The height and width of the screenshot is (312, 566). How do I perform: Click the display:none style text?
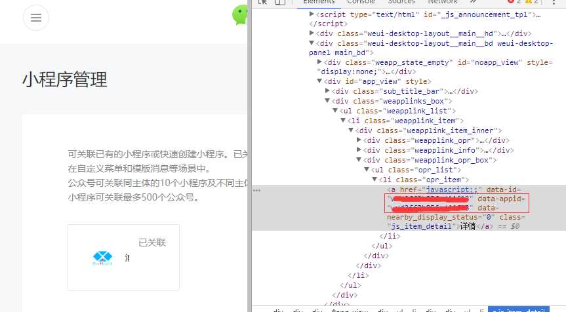[x=350, y=71]
